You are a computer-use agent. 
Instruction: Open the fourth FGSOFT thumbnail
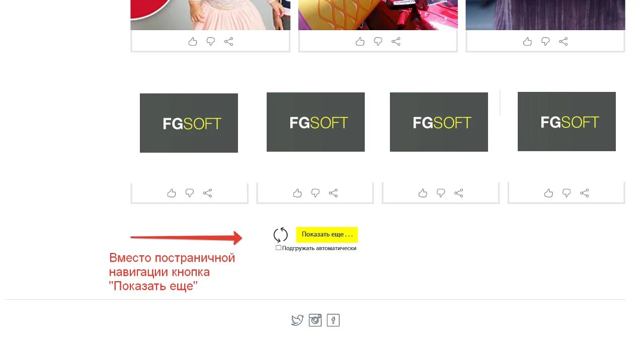click(567, 122)
